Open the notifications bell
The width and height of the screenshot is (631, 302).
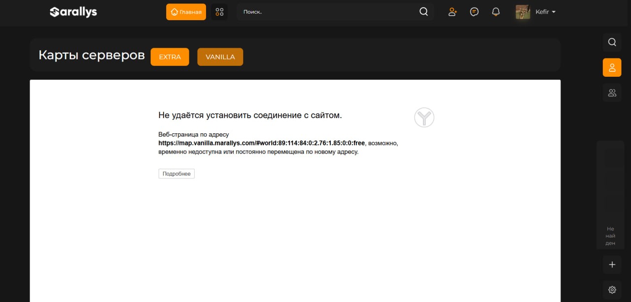click(496, 12)
